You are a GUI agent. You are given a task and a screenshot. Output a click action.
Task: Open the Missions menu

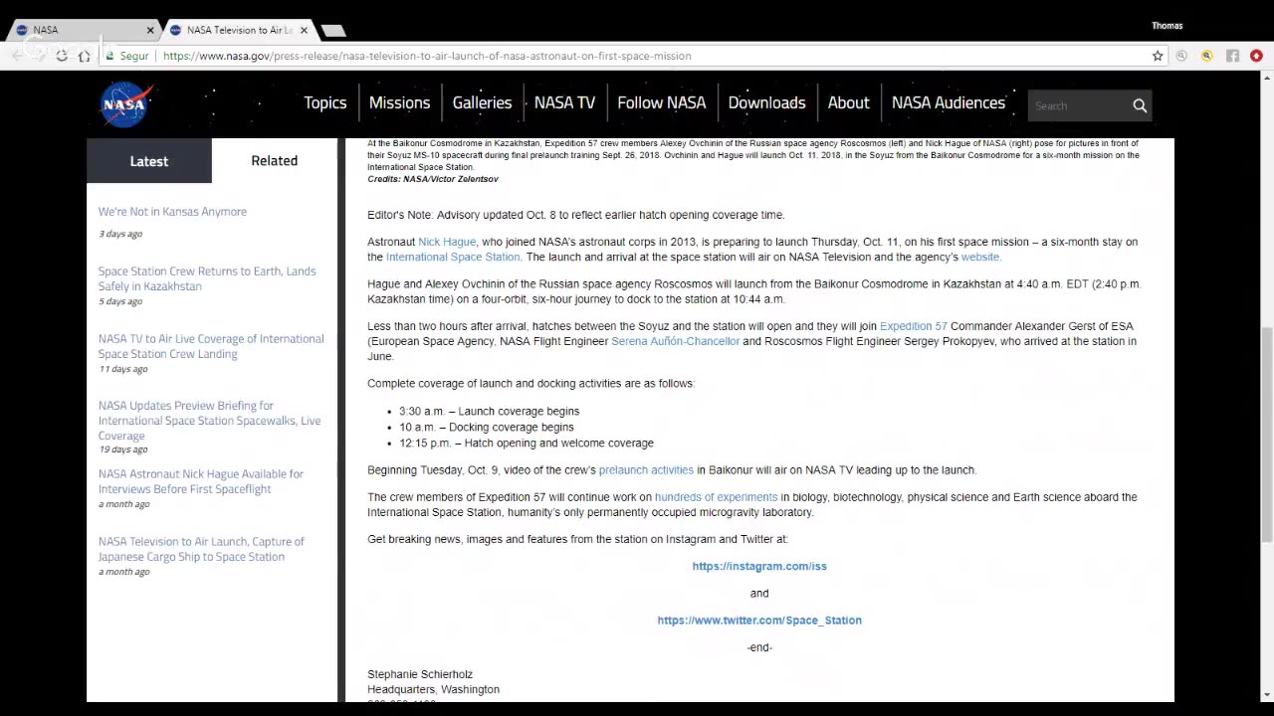[x=399, y=103]
